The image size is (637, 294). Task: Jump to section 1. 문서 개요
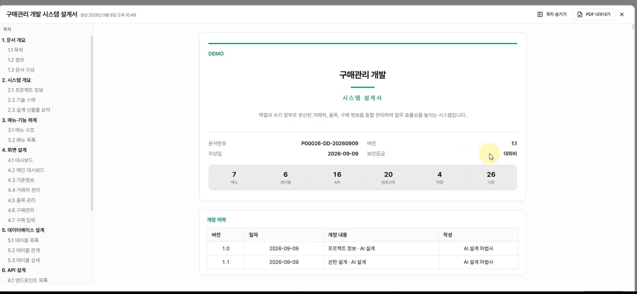tap(14, 40)
